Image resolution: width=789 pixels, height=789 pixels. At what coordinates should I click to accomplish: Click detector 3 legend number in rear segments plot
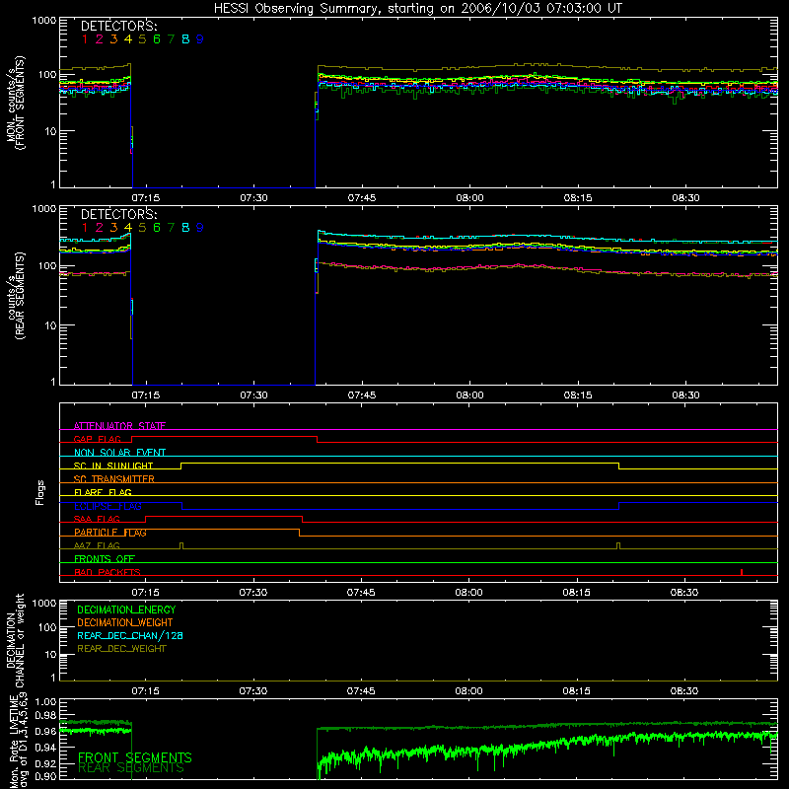coord(113,228)
